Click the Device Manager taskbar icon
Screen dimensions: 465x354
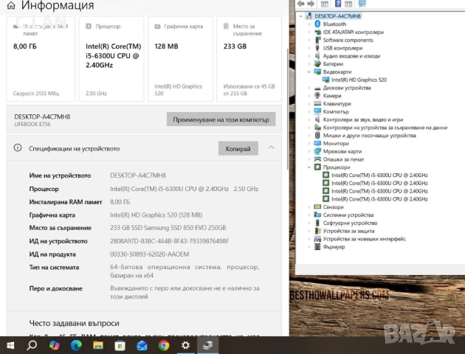pos(207,345)
